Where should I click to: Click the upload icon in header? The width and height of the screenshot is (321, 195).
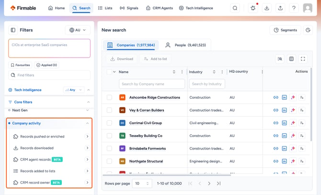pos(280,8)
